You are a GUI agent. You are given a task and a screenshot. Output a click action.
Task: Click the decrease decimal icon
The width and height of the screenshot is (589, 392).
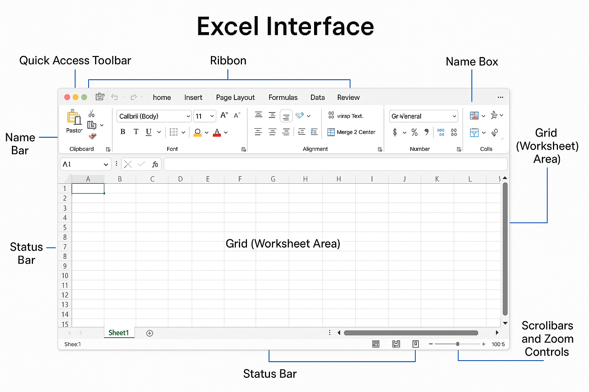[454, 132]
